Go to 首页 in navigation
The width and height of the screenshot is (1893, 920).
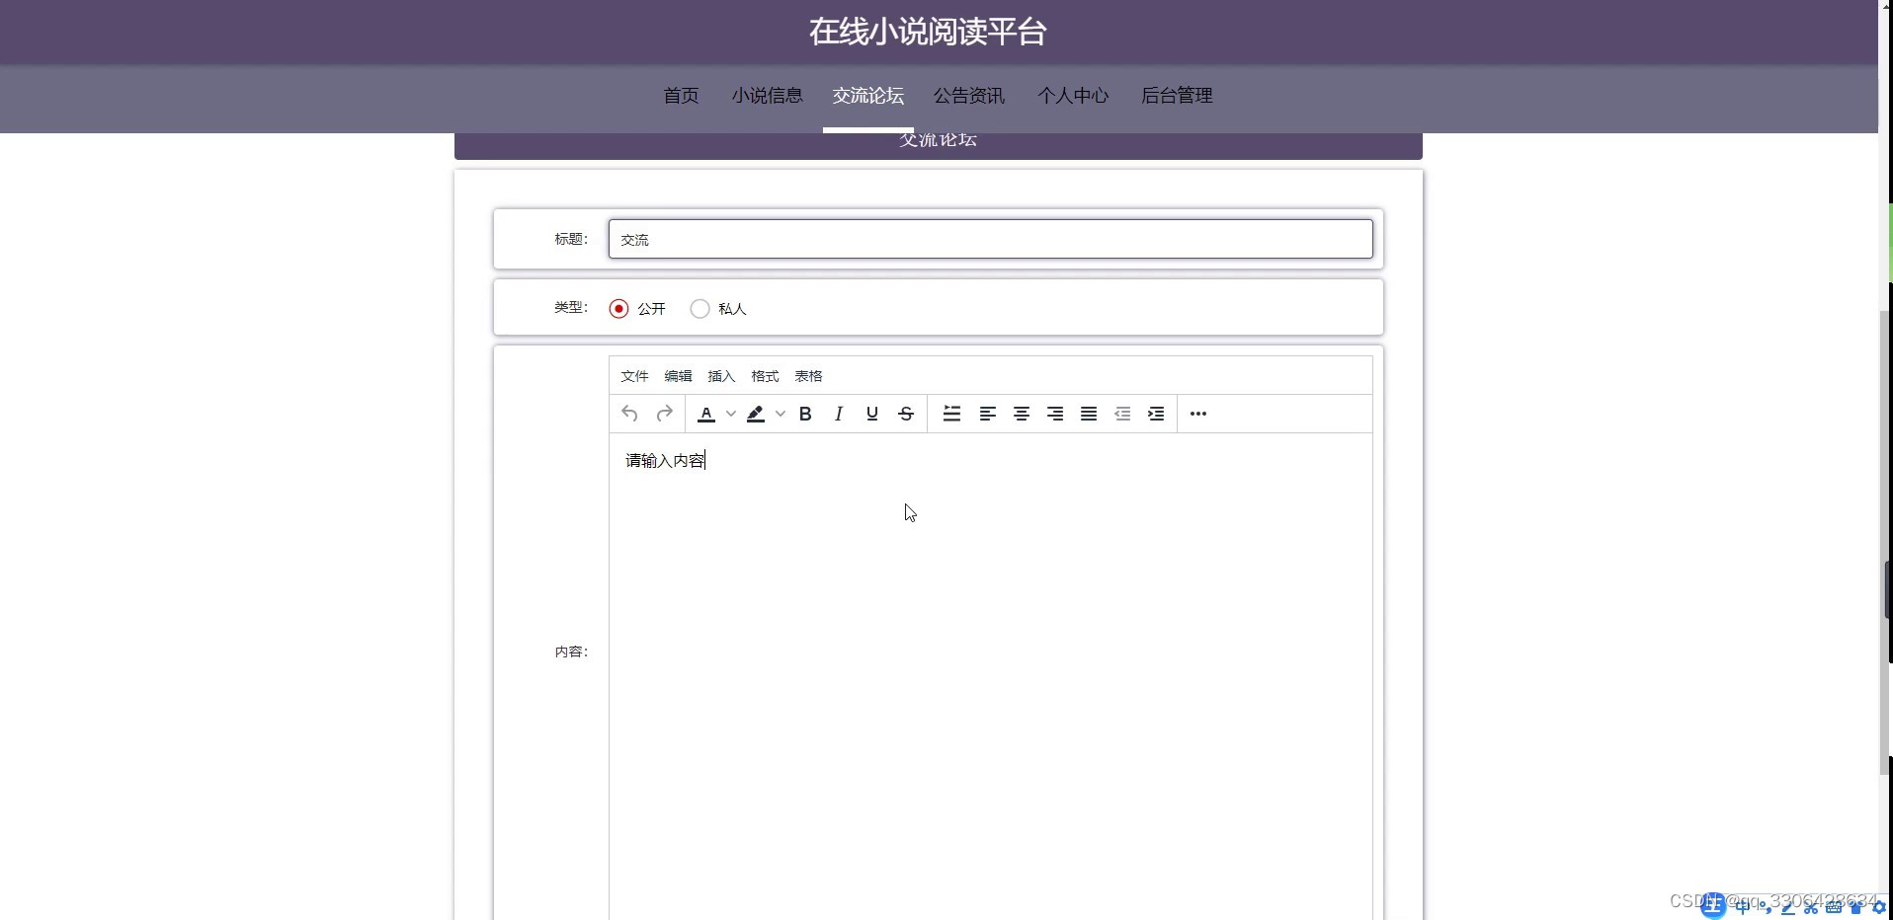point(681,96)
